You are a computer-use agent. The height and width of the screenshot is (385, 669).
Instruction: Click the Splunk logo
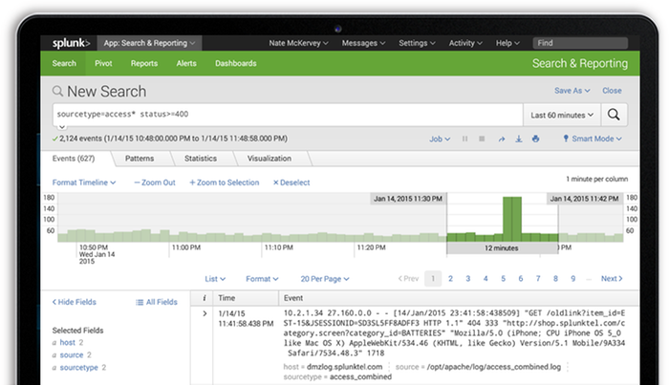(71, 43)
